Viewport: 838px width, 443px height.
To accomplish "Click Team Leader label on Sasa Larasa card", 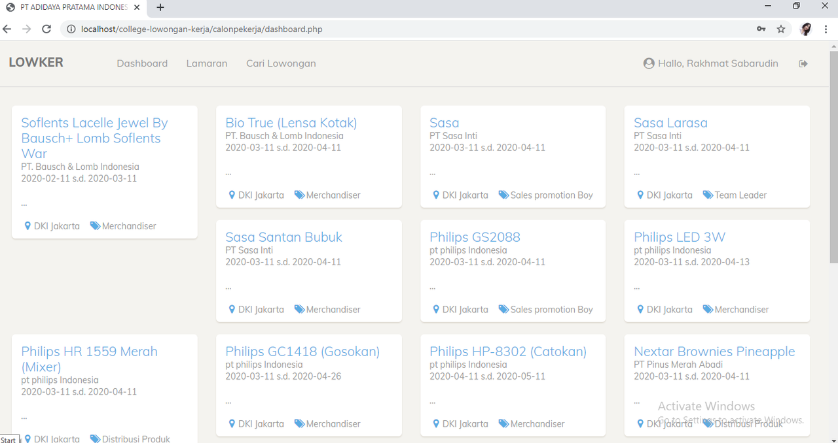I will pyautogui.click(x=740, y=195).
